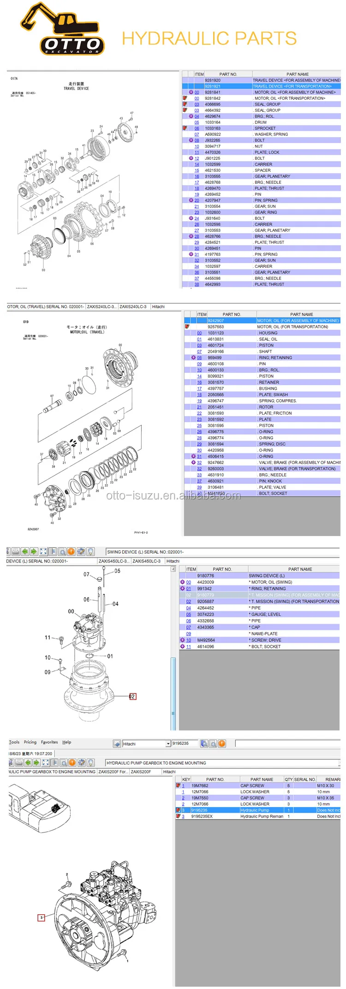346x989 pixels.
Task: Click scroll-up arrow of swing diagram pane
Action: [173, 569]
